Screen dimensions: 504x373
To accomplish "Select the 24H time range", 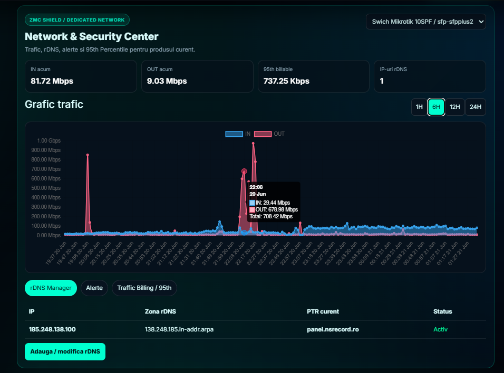I will point(476,107).
